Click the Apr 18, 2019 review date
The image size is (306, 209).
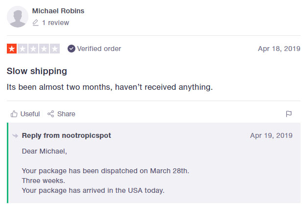click(279, 49)
